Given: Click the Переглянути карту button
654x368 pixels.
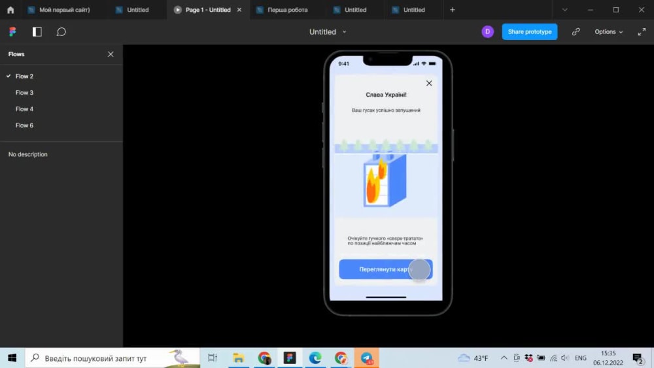Looking at the screenshot, I should pos(386,269).
